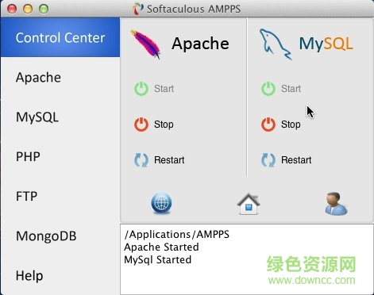Click the MySQL Start label
The image size is (374, 295).
click(x=291, y=89)
